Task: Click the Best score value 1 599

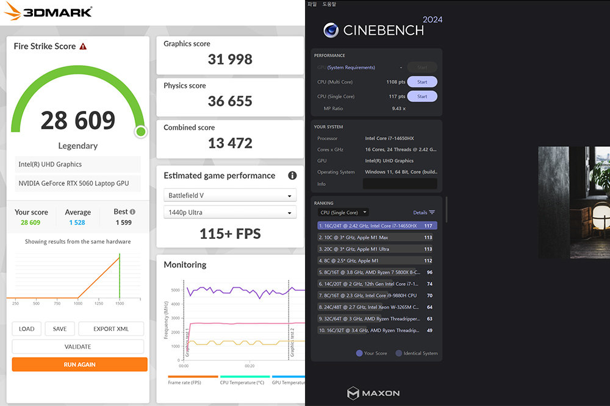Action: (124, 223)
